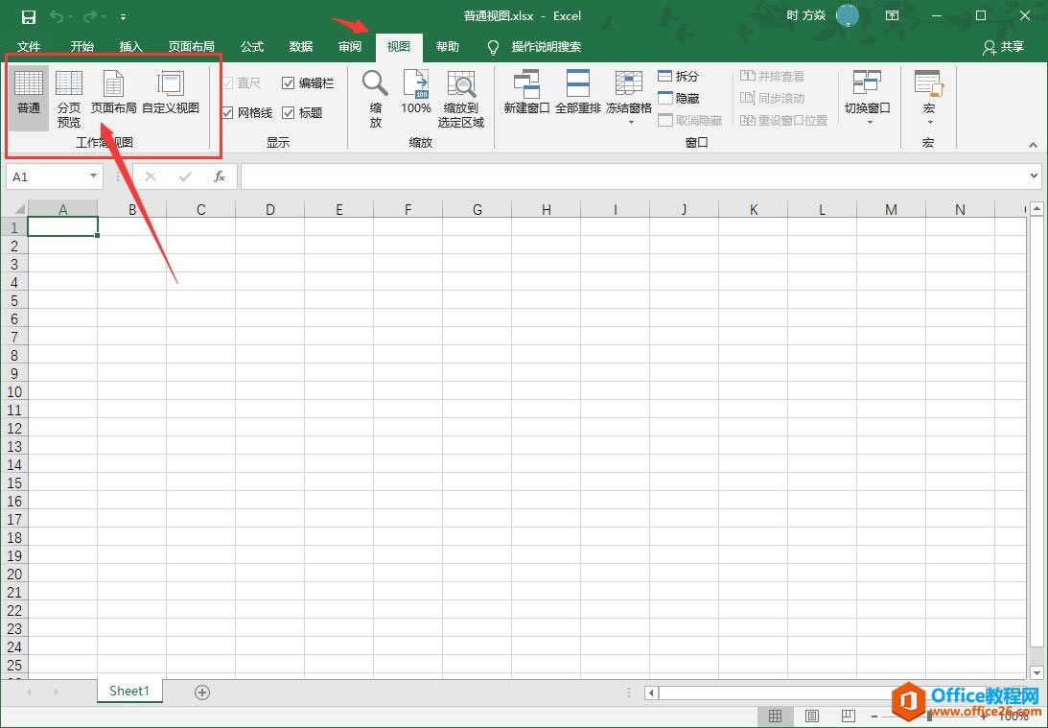Open a 新建窗口 window
1048x728 pixels.
[x=525, y=97]
